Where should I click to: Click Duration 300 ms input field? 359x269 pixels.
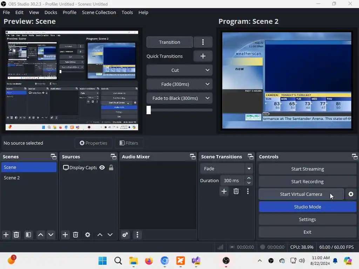[233, 180]
